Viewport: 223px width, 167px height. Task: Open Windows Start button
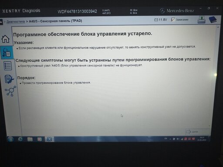tap(10, 139)
